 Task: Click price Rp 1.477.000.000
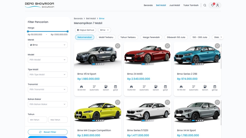click(138, 135)
